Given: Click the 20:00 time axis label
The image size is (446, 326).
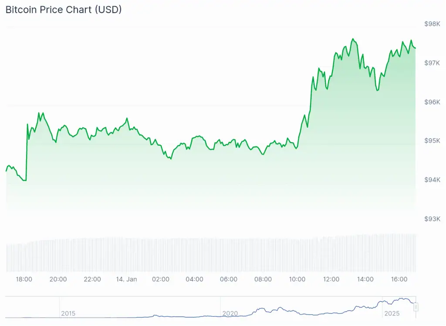Looking at the screenshot, I should click(x=58, y=279).
